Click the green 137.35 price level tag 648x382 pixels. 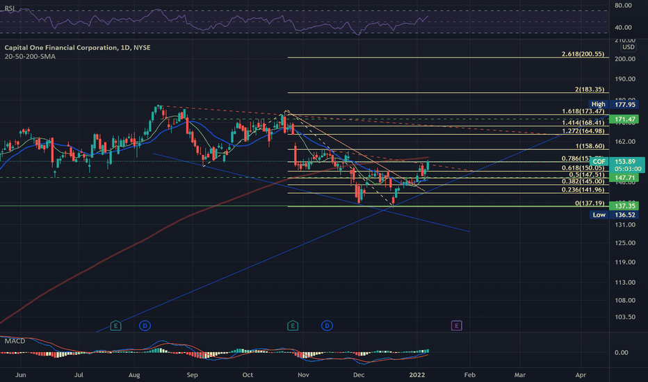tap(624, 206)
